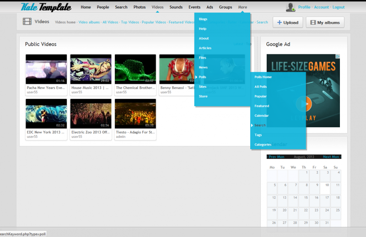Select day 10 in the August calendar
Image resolution: width=366 pixels, height=237 pixels.
325,189
